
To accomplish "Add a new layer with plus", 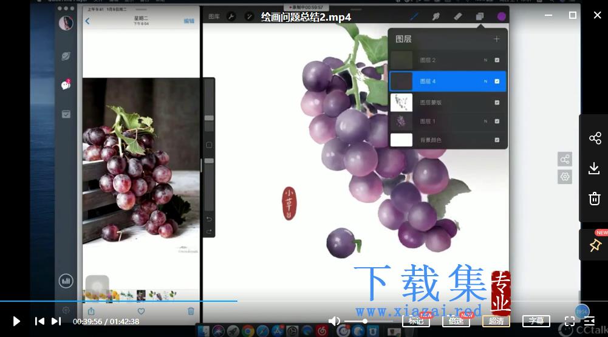I will coord(497,39).
